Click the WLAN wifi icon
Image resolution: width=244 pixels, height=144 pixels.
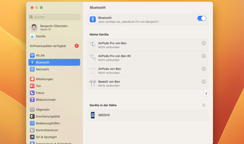[x=32, y=55]
